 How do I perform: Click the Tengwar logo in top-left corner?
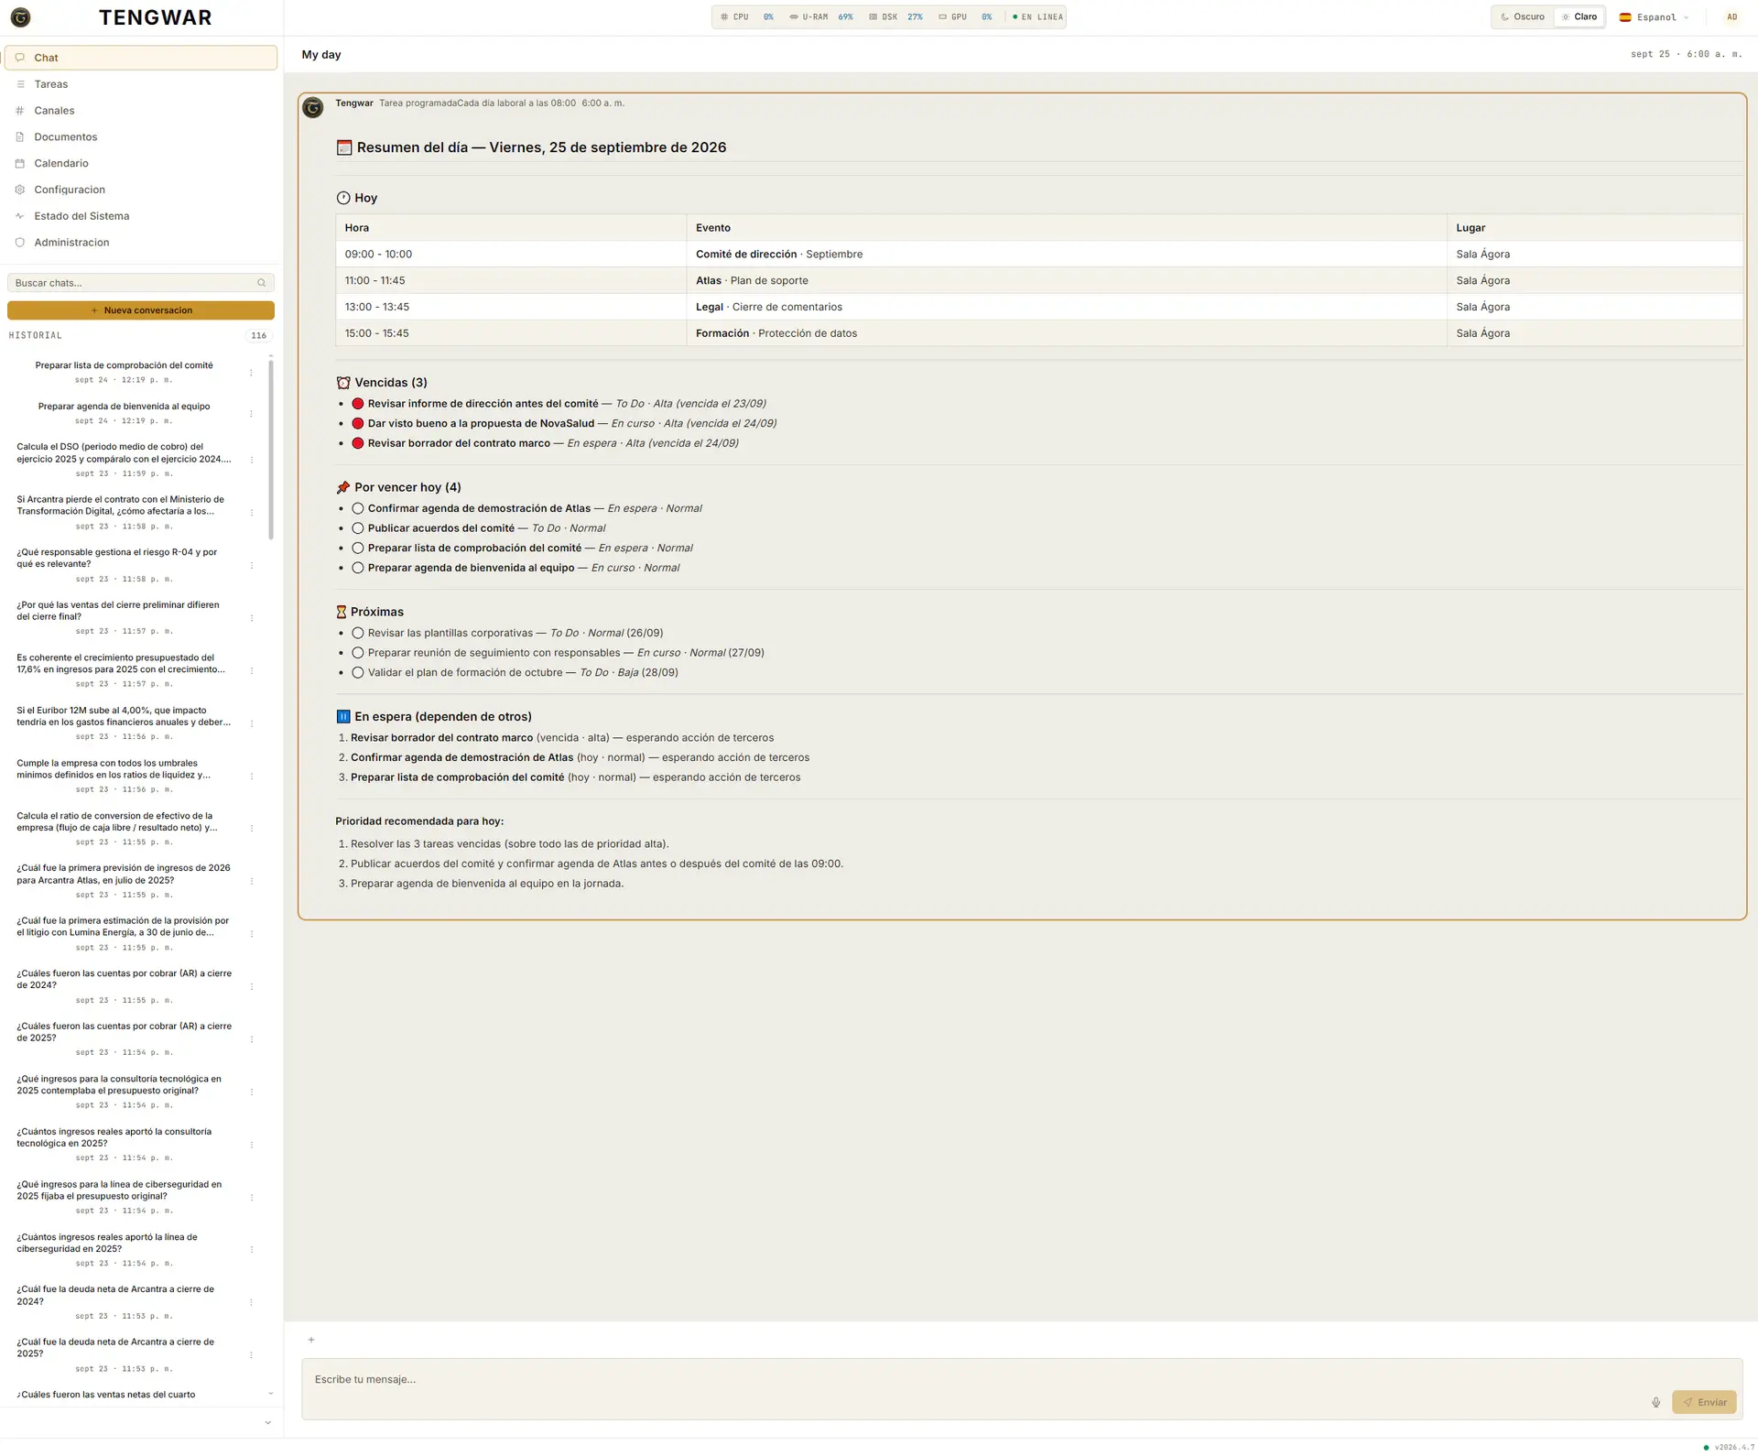20,17
